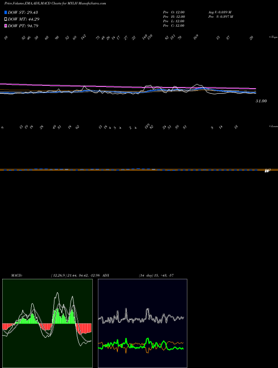Open the MACD histogram chart panel
This screenshot has height=368, width=278.
47,323
